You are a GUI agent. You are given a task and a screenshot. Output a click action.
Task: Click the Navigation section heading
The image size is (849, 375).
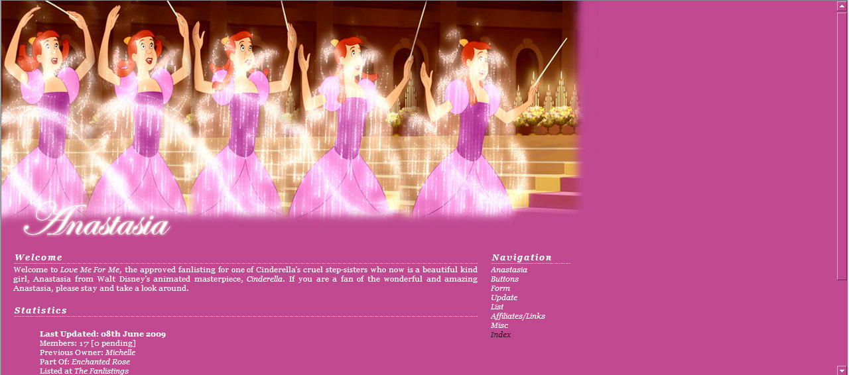click(x=522, y=258)
